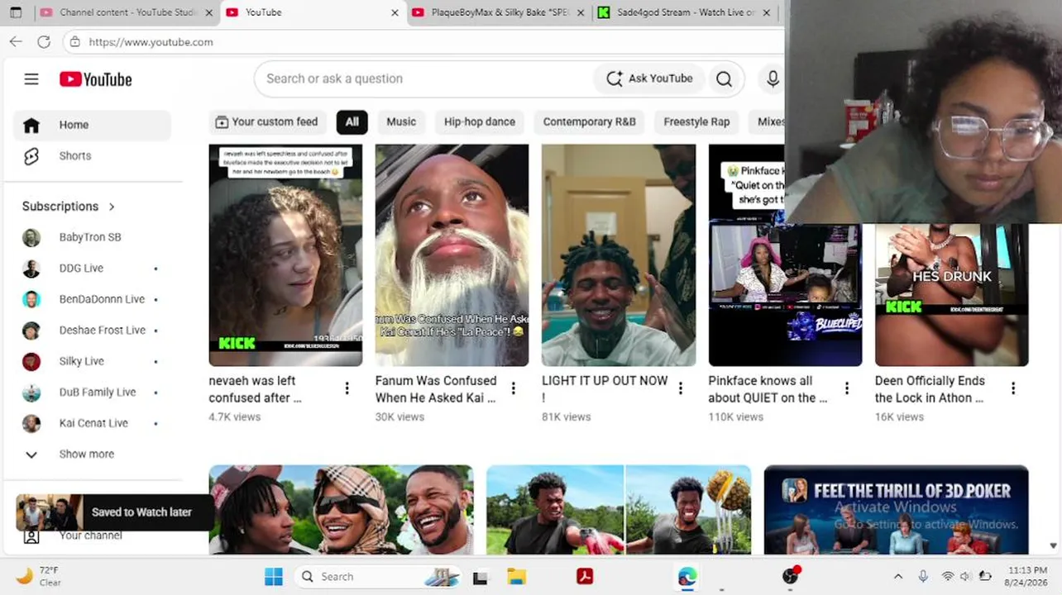Open the taskbar clock showing 11:13 PM

(1027, 576)
